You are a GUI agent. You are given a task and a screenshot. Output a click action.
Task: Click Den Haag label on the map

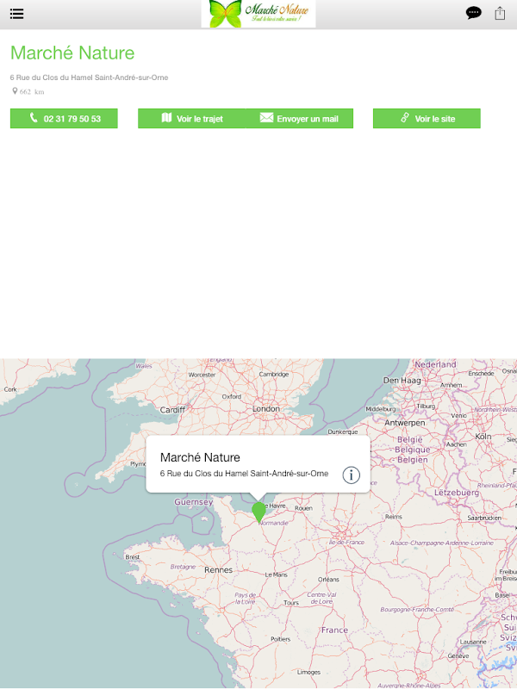(x=402, y=381)
